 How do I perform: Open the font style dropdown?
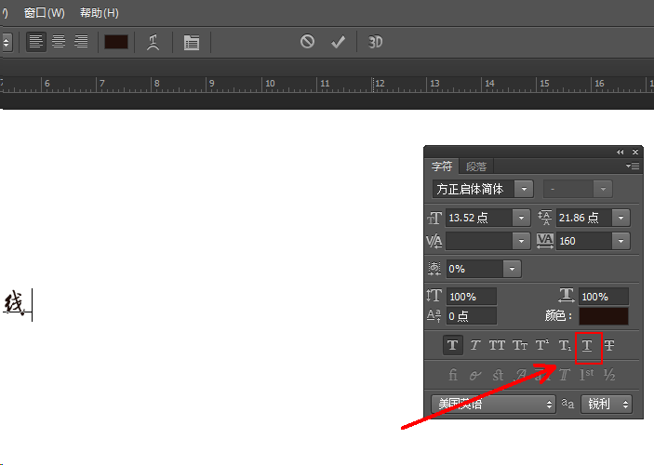pos(578,190)
